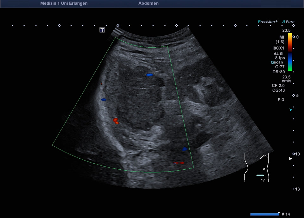The image size is (304, 218).
Task: Select the i8CX1 transducer label
Action: click(278, 48)
